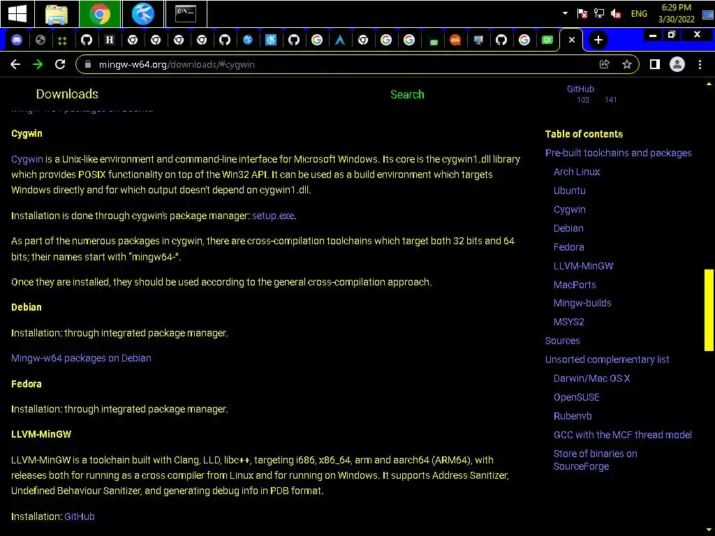This screenshot has height=536, width=715.
Task: Jump to Unsorted complementary list
Action: click(607, 359)
